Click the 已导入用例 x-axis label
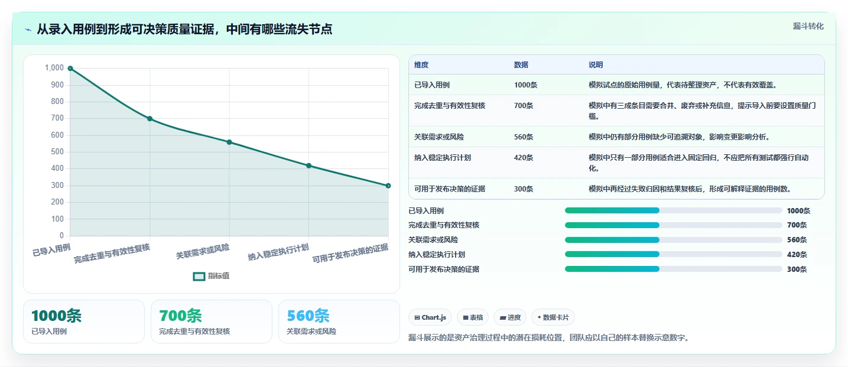The image size is (848, 367). point(51,249)
